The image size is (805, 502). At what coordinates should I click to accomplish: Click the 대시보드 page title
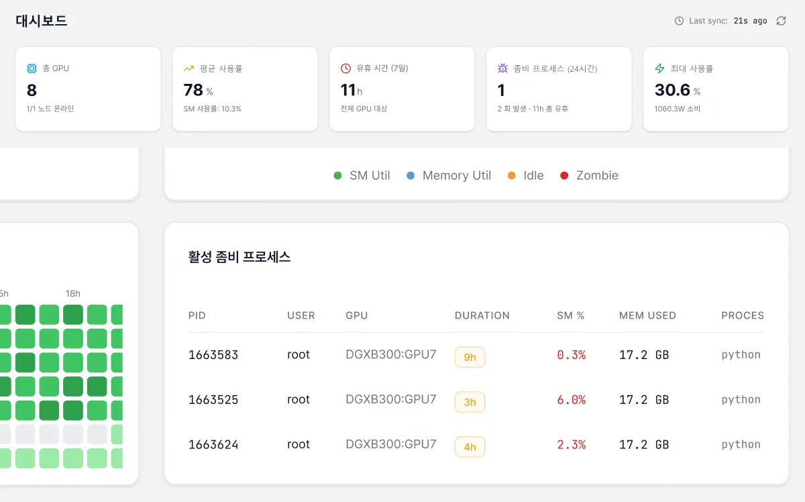(x=42, y=21)
